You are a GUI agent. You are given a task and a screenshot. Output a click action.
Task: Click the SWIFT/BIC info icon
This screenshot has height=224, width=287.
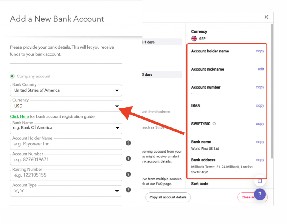click(214, 124)
